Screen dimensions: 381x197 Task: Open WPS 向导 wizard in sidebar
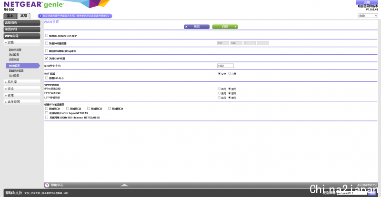22,36
